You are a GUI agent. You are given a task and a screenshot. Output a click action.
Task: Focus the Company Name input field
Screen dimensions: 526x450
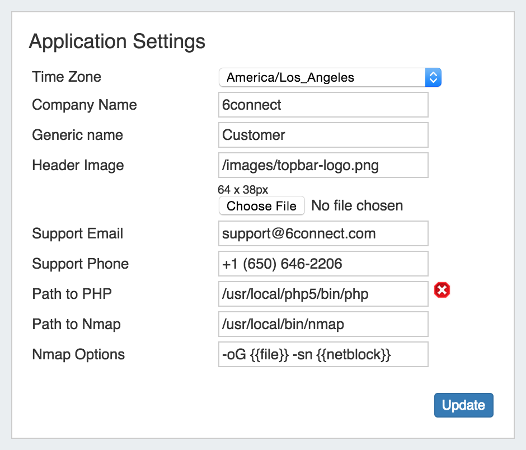323,105
